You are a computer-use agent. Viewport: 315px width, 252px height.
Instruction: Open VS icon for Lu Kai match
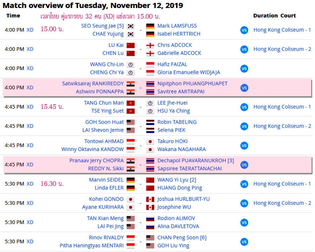click(244, 49)
